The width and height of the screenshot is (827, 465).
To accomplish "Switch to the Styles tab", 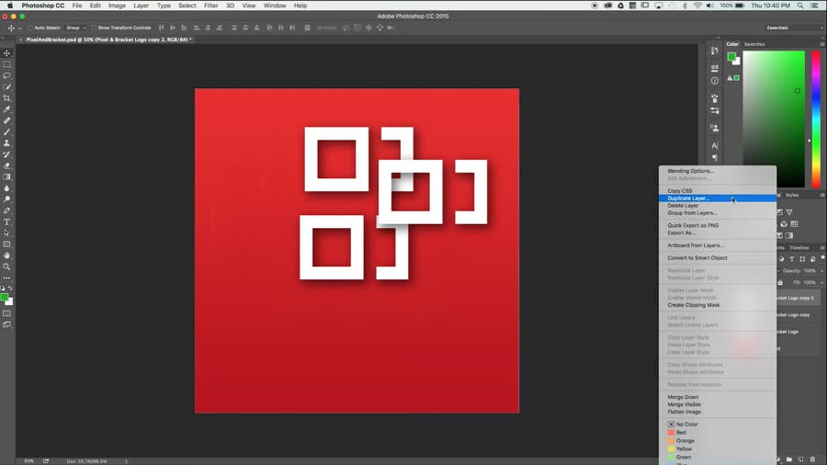I will point(792,195).
